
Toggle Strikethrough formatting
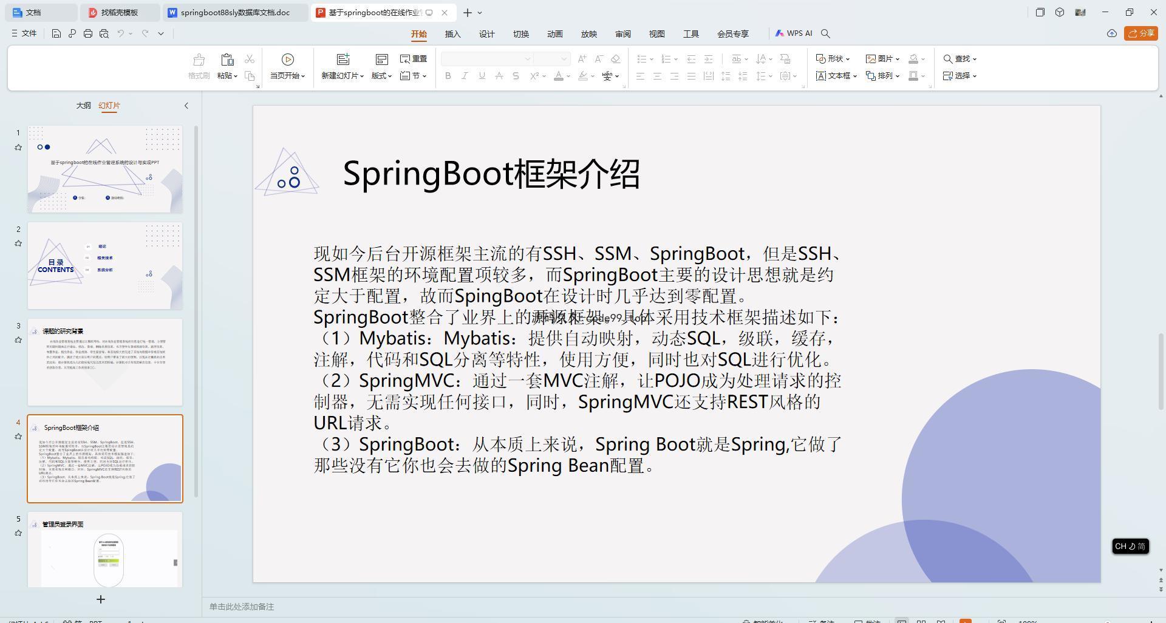(x=499, y=76)
